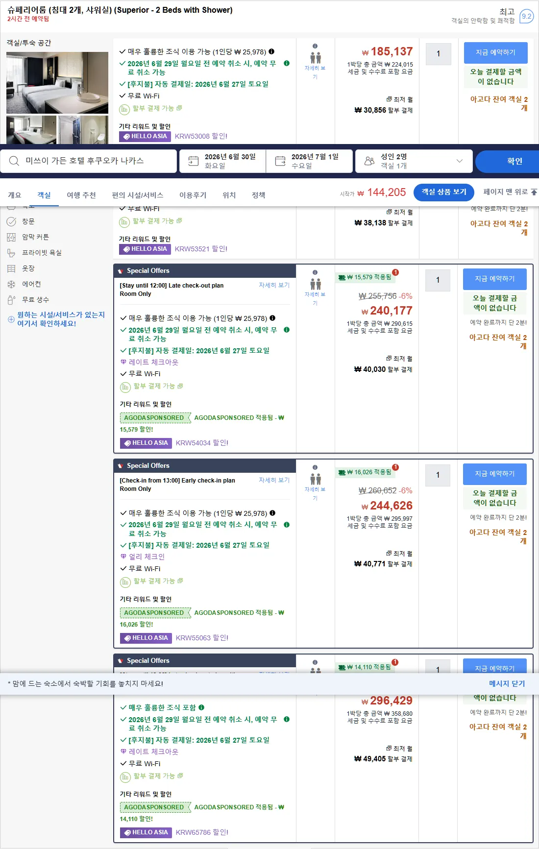
Task: Open the 객실 tab
Action: pyautogui.click(x=44, y=195)
